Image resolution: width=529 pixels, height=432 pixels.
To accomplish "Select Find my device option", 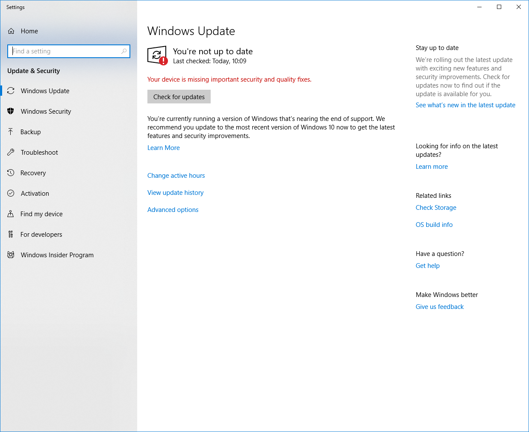I will 69,214.
